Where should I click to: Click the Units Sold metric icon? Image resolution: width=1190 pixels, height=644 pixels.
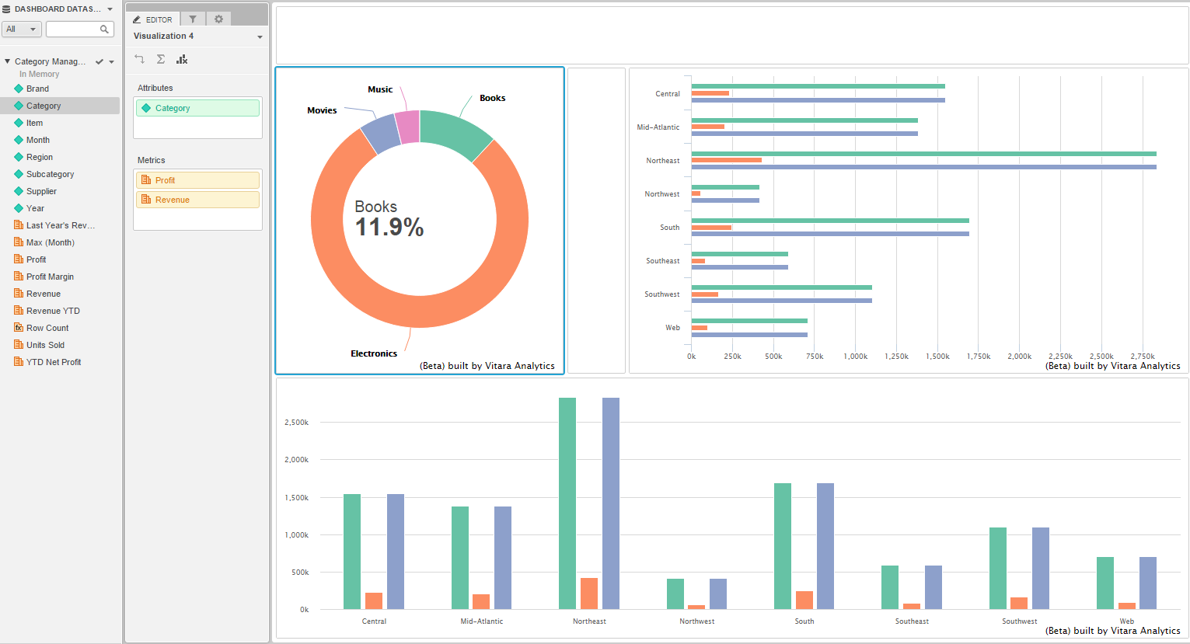click(x=19, y=345)
